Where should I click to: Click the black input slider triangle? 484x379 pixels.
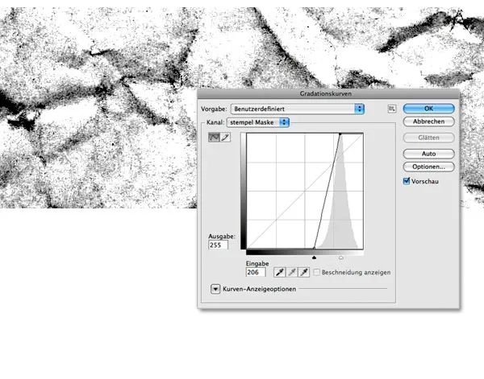(x=314, y=257)
